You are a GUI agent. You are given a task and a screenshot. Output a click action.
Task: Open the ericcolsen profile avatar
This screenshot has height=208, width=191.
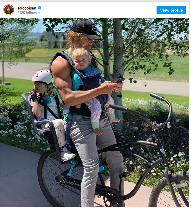point(9,10)
